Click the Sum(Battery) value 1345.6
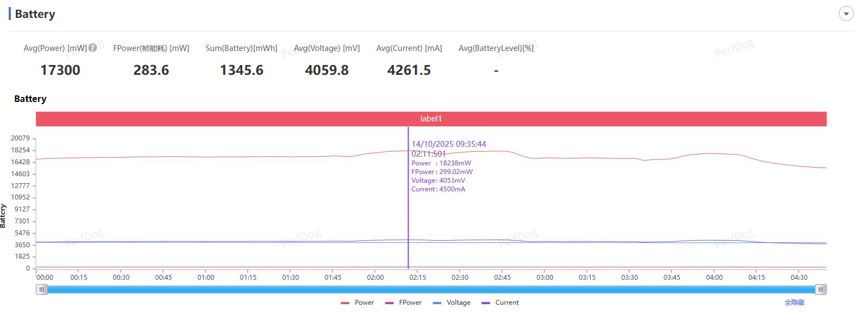 point(242,70)
